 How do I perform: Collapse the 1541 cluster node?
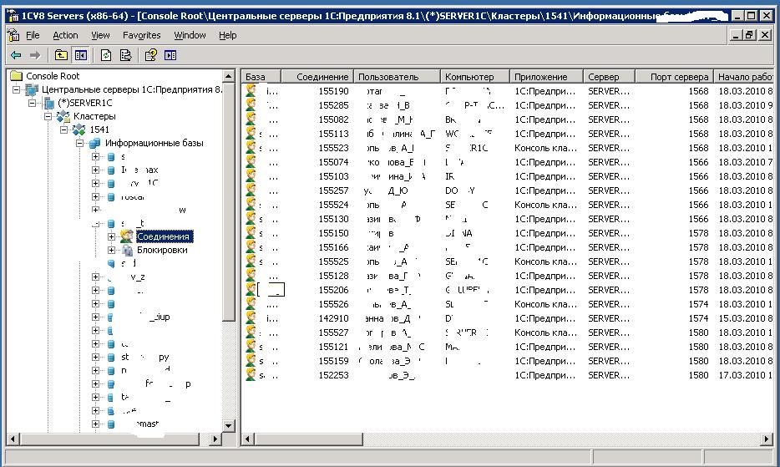(63, 130)
